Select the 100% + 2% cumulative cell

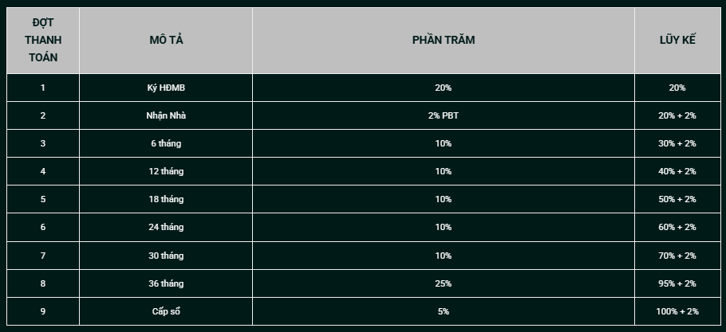coord(677,311)
